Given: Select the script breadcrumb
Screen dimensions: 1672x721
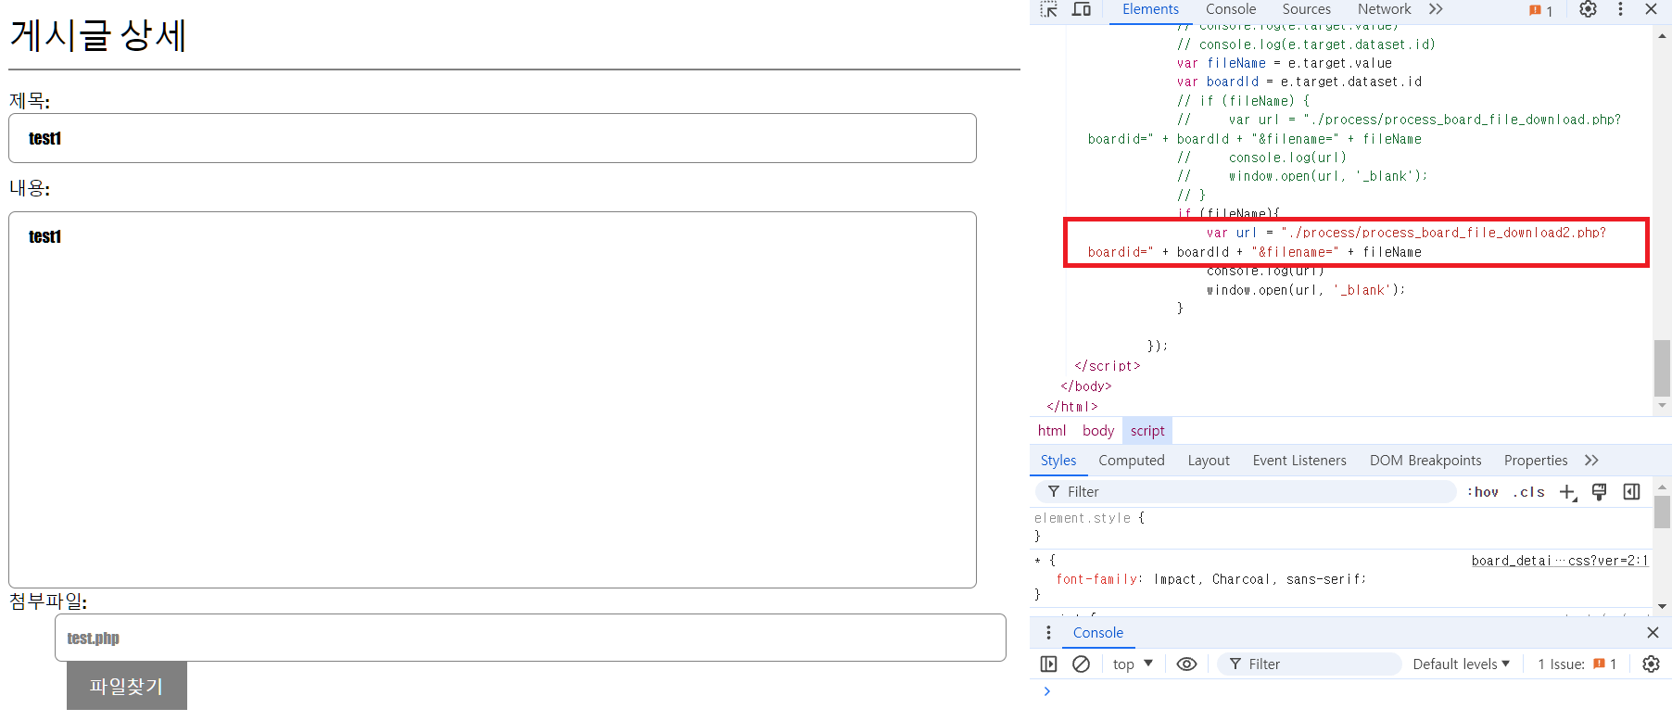Looking at the screenshot, I should click(1147, 431).
